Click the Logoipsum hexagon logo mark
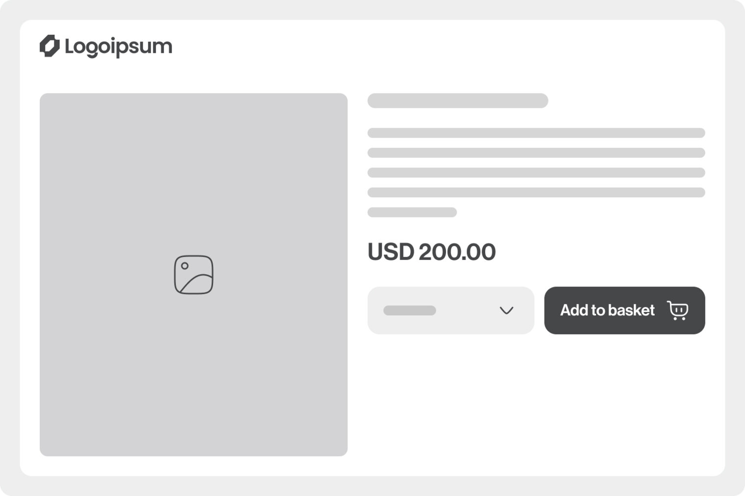 (x=50, y=46)
